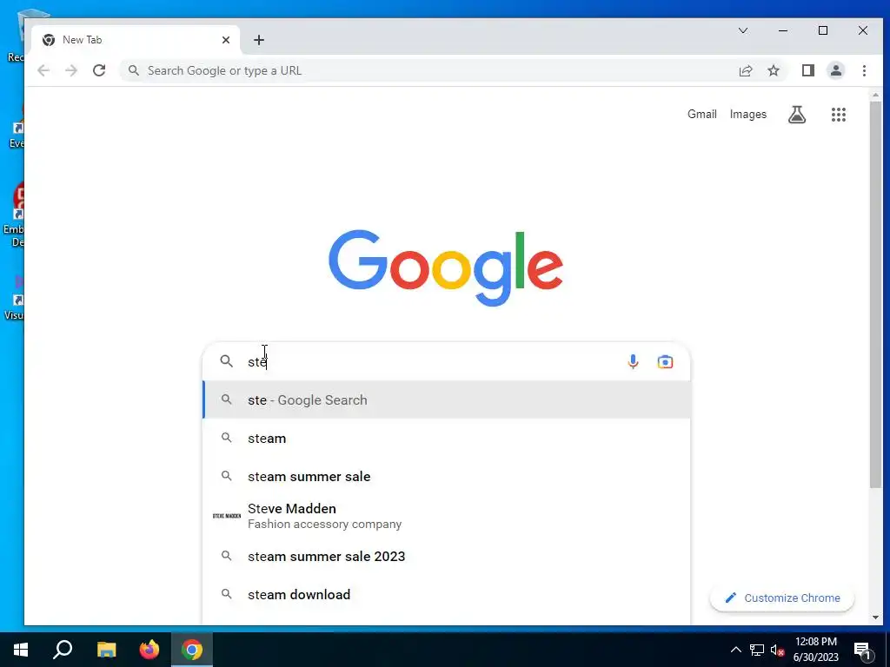Click the scrollbar down arrow
This screenshot has width=890, height=667.
[875, 617]
